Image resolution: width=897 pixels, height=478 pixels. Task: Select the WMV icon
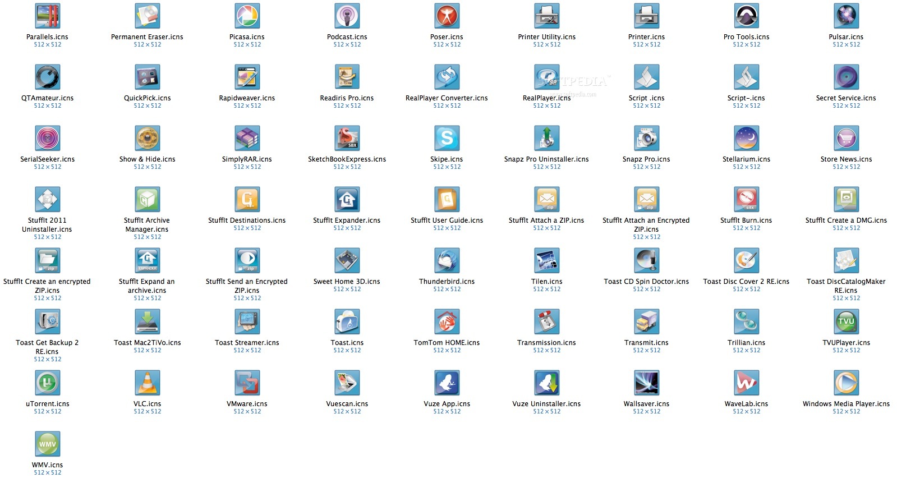click(48, 444)
